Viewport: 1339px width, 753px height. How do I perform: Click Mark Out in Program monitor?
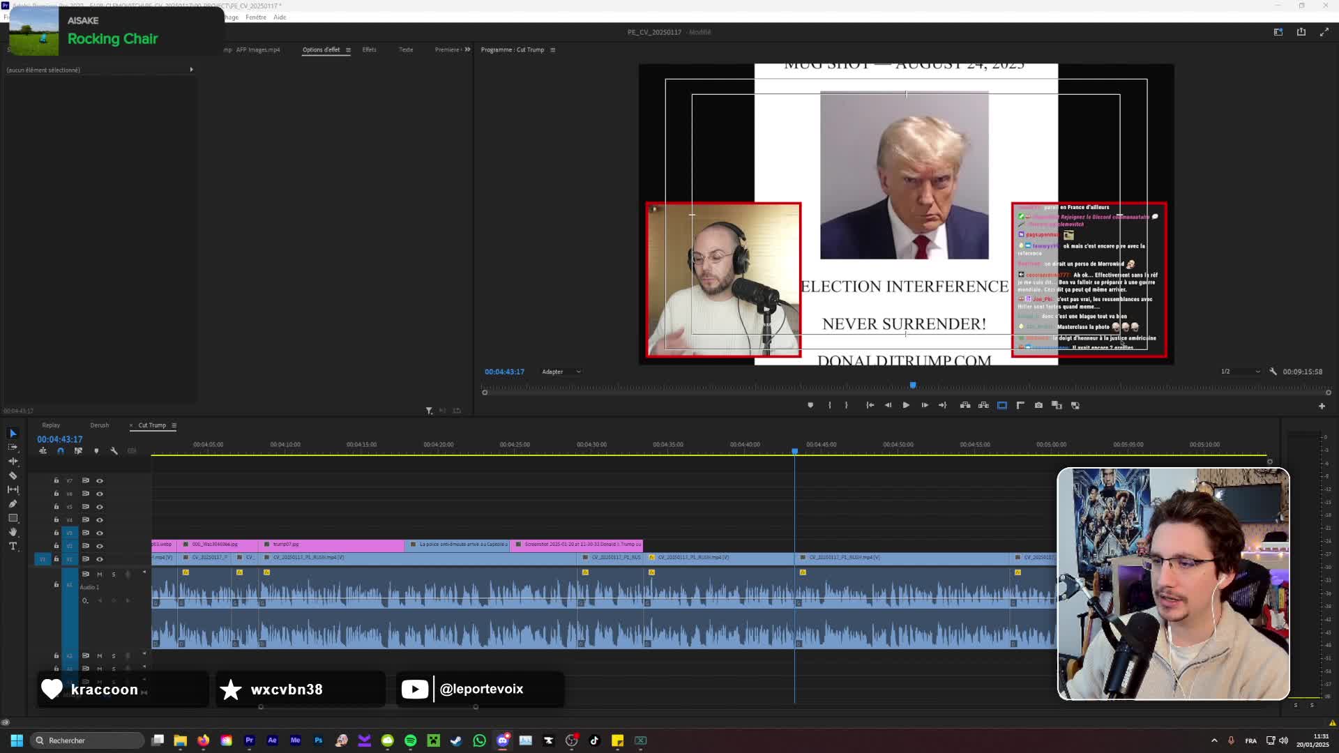click(847, 405)
